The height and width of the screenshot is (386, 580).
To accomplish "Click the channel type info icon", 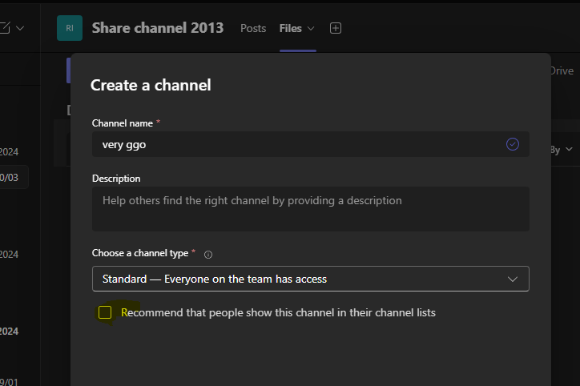I will point(208,255).
